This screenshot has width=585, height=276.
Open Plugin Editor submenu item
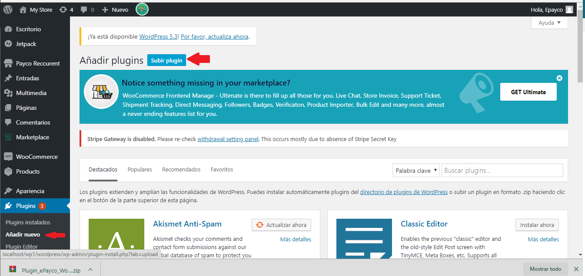click(x=22, y=246)
